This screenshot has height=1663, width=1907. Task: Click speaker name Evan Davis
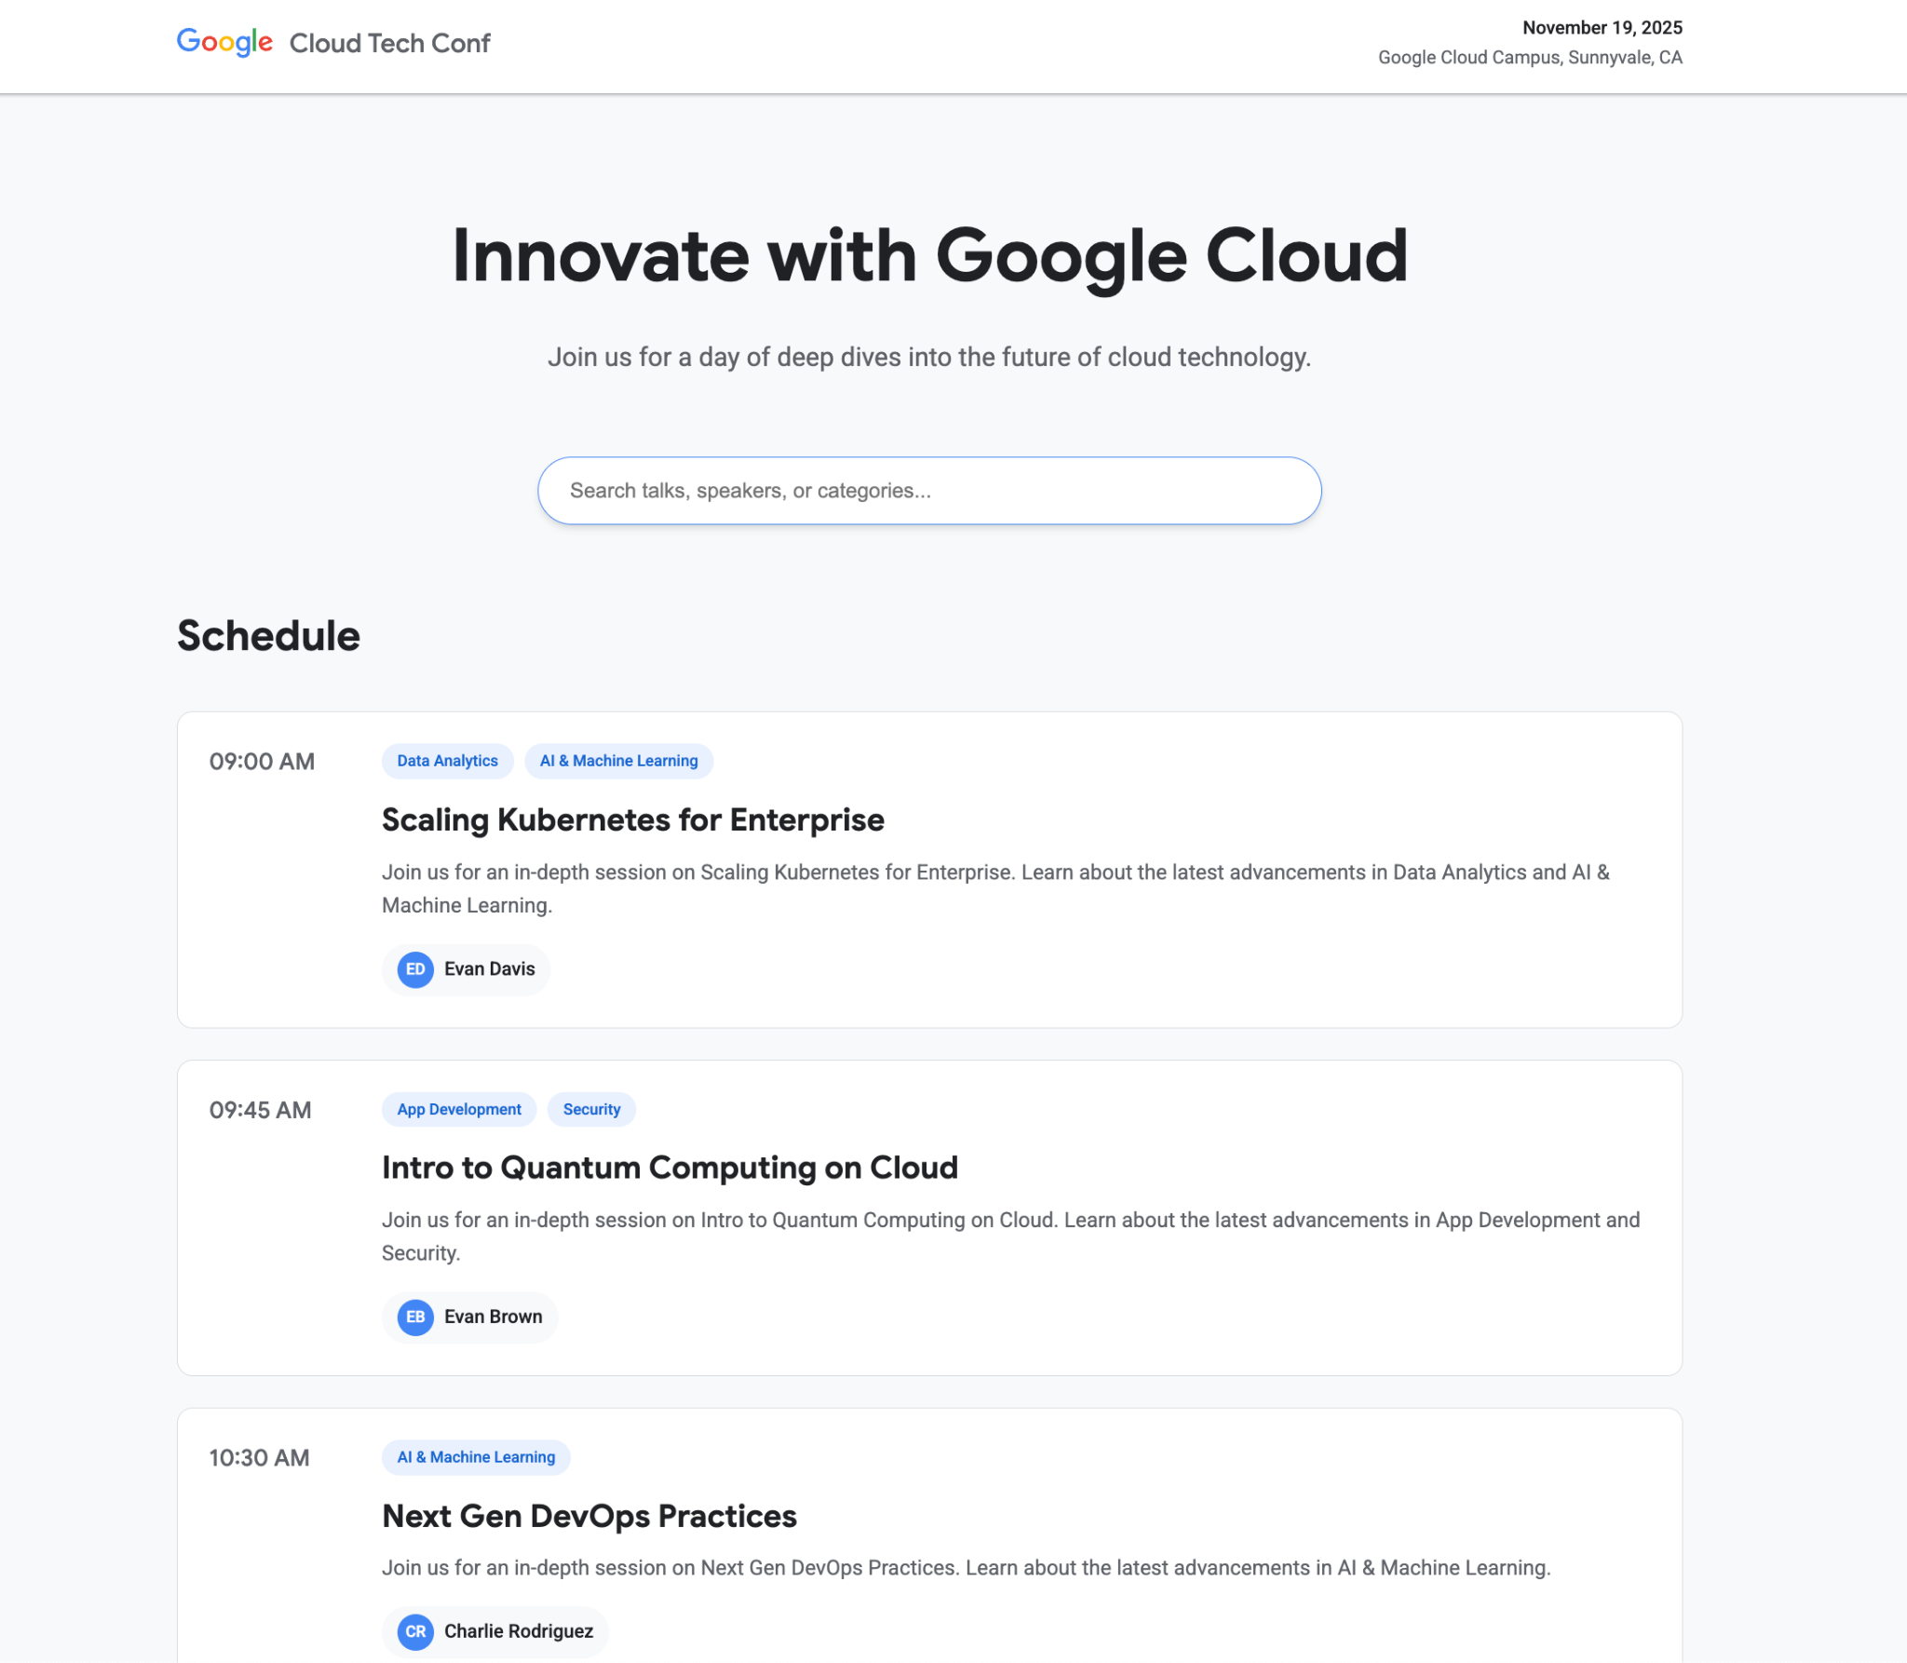tap(489, 969)
